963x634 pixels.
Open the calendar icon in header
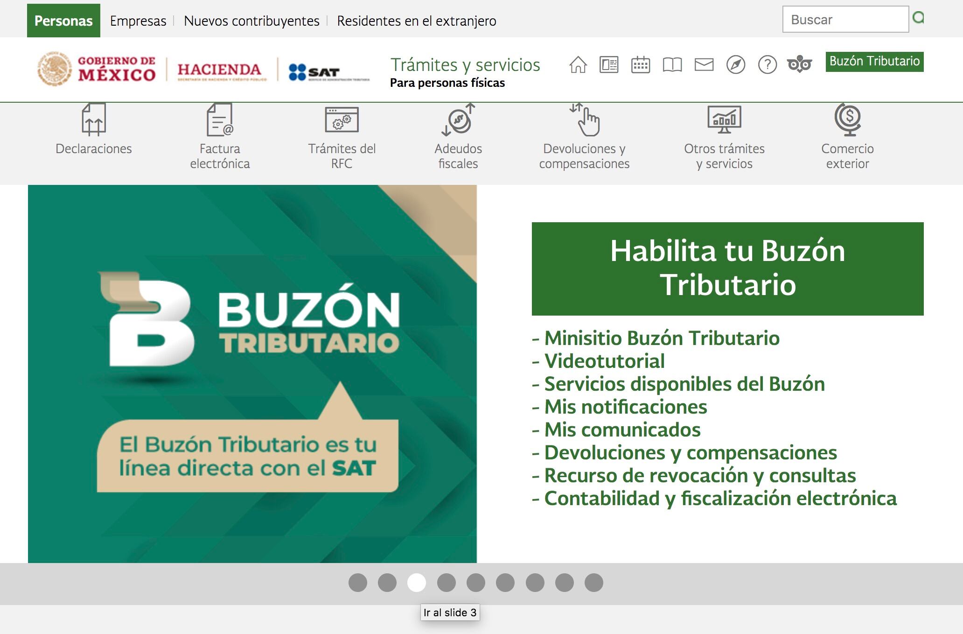640,64
